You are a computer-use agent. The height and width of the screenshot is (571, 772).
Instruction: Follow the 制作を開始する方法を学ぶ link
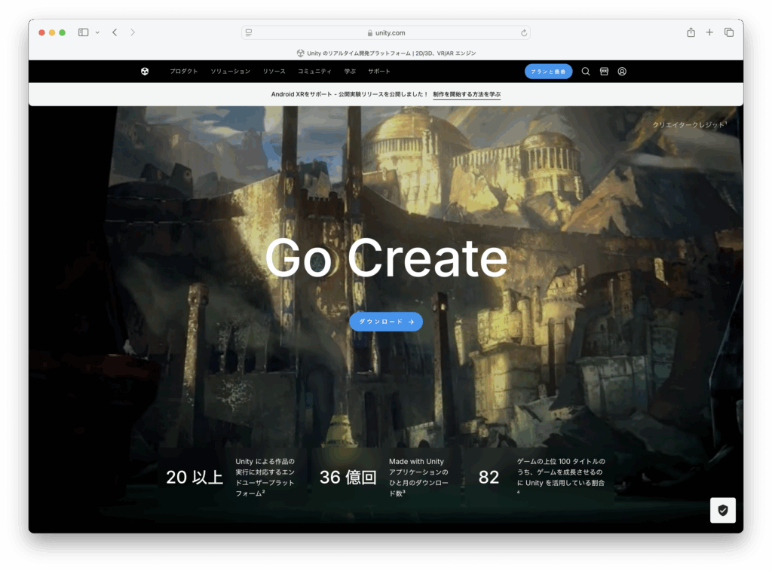(467, 94)
